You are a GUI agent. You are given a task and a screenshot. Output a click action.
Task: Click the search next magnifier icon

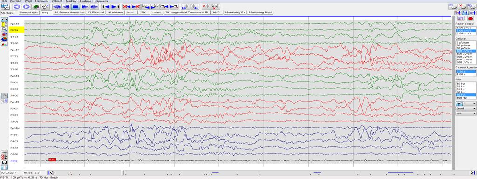click(x=174, y=7)
